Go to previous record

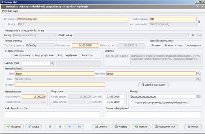tap(60, 127)
